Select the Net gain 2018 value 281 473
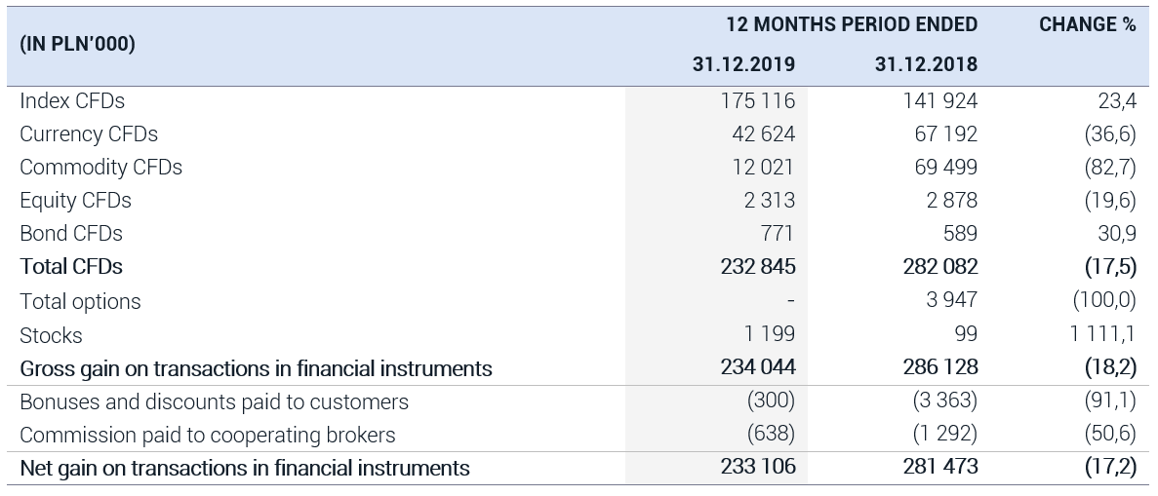Screen dimensions: 1158x496 [940, 466]
